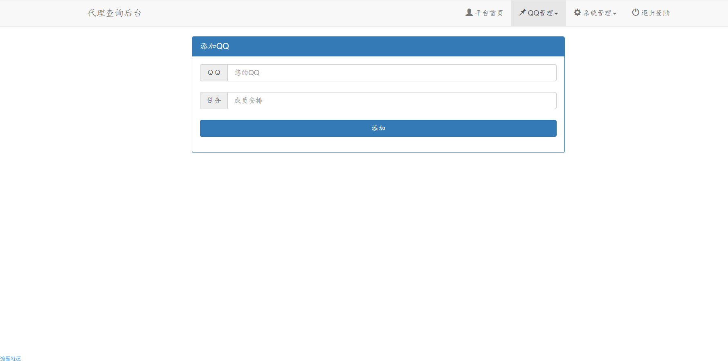Image resolution: width=728 pixels, height=361 pixels.
Task: Expand the 系统管理 dropdown caret
Action: tap(615, 14)
